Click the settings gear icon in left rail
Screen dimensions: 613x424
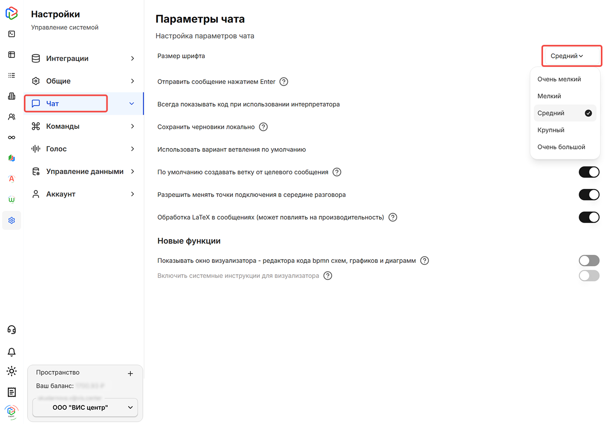pos(12,220)
